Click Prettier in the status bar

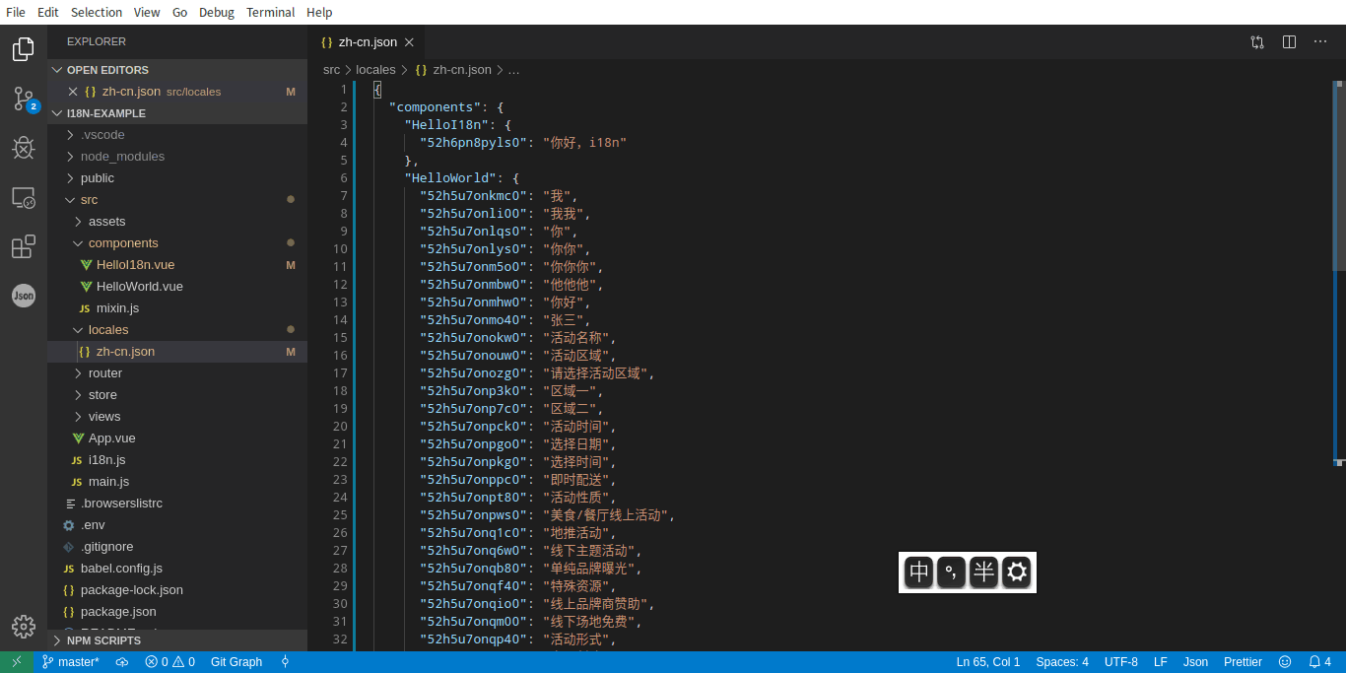(x=1243, y=662)
